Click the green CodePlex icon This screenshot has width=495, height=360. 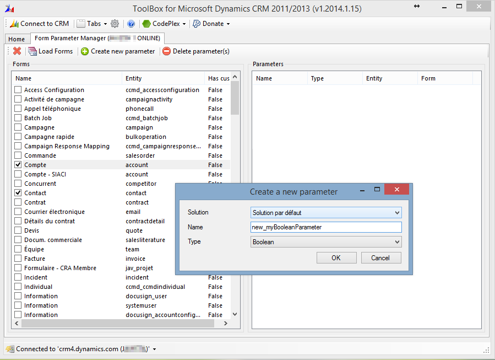[x=146, y=24]
